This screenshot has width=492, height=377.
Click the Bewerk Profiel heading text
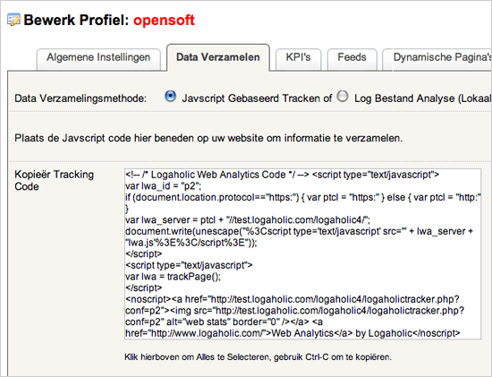point(76,20)
